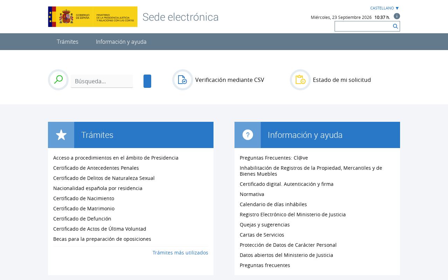
Task: Click the green magnifying glass search icon
Action: pos(58,80)
